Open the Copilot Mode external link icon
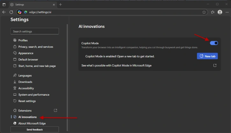This screenshot has width=231, height=133. click(x=215, y=65)
